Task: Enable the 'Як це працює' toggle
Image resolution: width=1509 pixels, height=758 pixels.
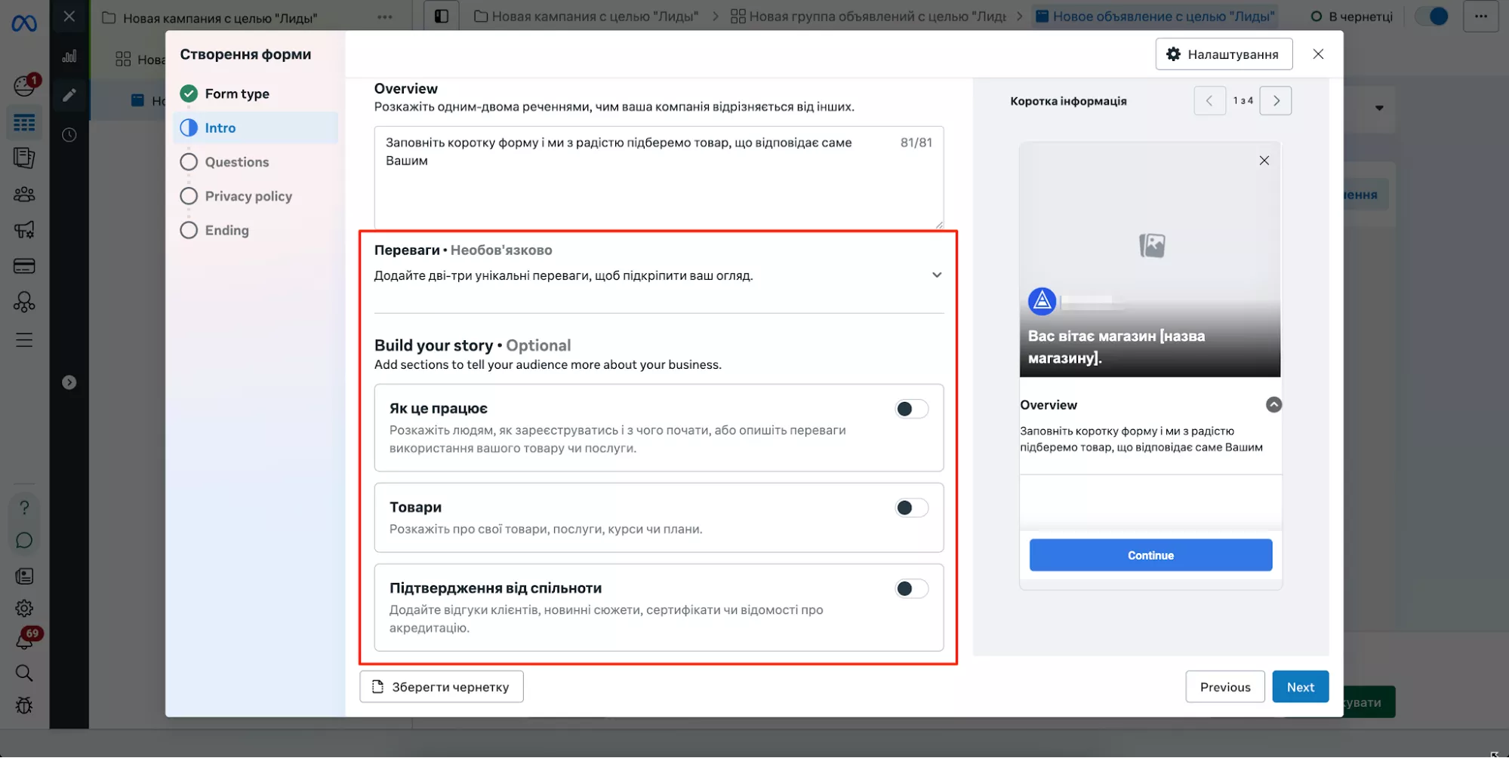Action: (911, 409)
